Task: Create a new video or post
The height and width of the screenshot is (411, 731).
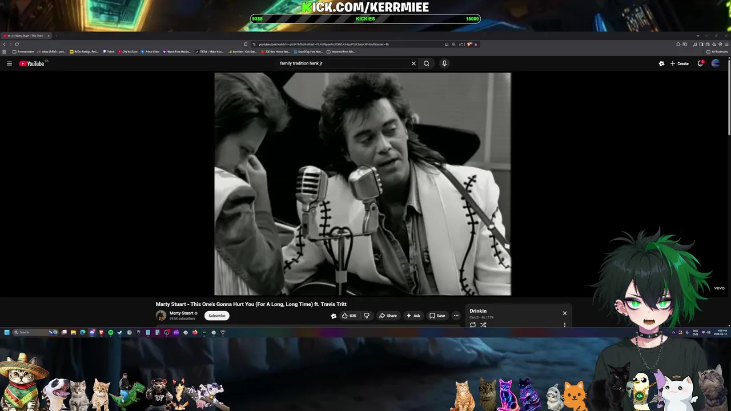Action: 680,63
